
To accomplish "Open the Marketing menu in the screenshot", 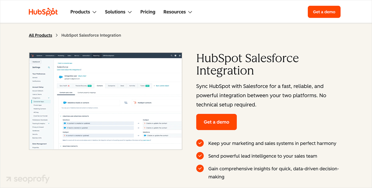I will click(x=61, y=56).
